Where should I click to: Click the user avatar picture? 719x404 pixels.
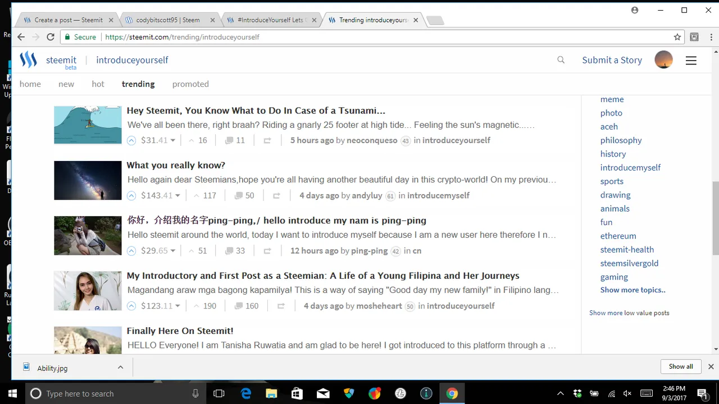point(663,59)
